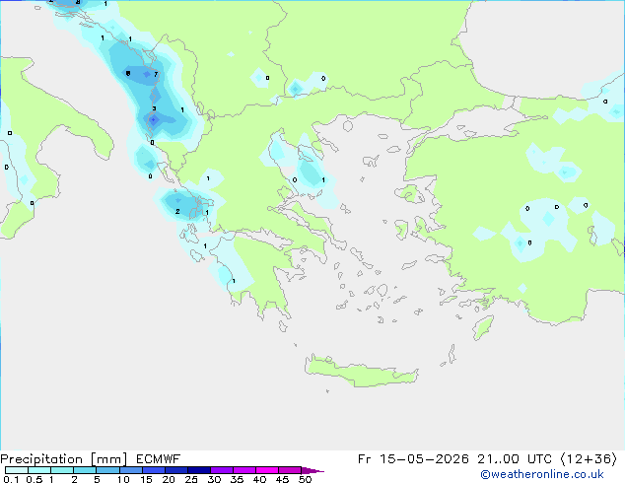The height and width of the screenshot is (483, 625).
Task: Click legend tick label "0.1"
Action: [x=11, y=479]
